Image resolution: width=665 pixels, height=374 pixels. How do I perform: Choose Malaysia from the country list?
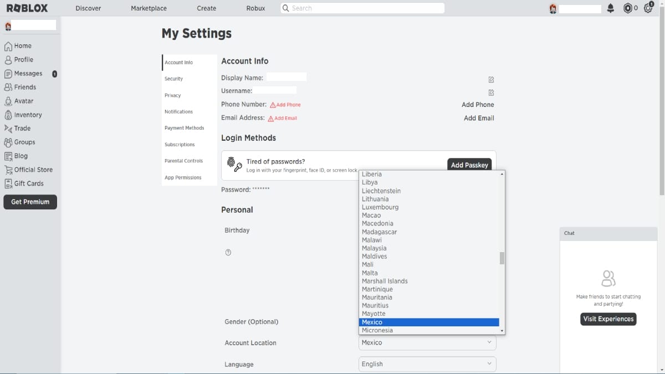point(374,248)
